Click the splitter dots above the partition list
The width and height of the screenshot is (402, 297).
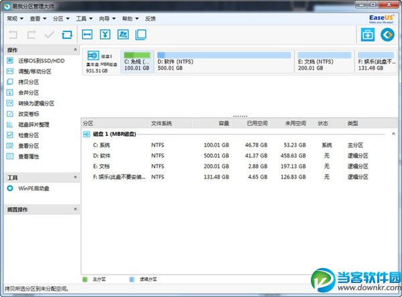click(240, 116)
